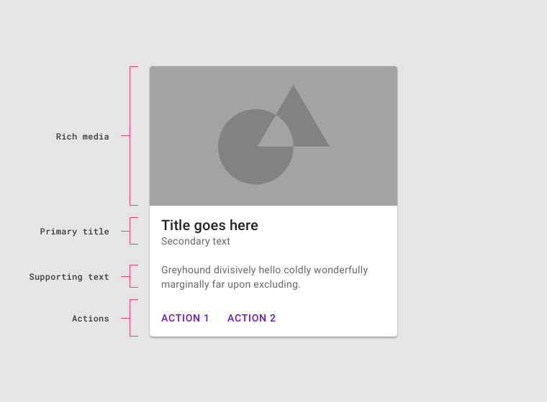Click the pink bracket beside 'Rich media'
The image size is (547, 402).
[130, 136]
